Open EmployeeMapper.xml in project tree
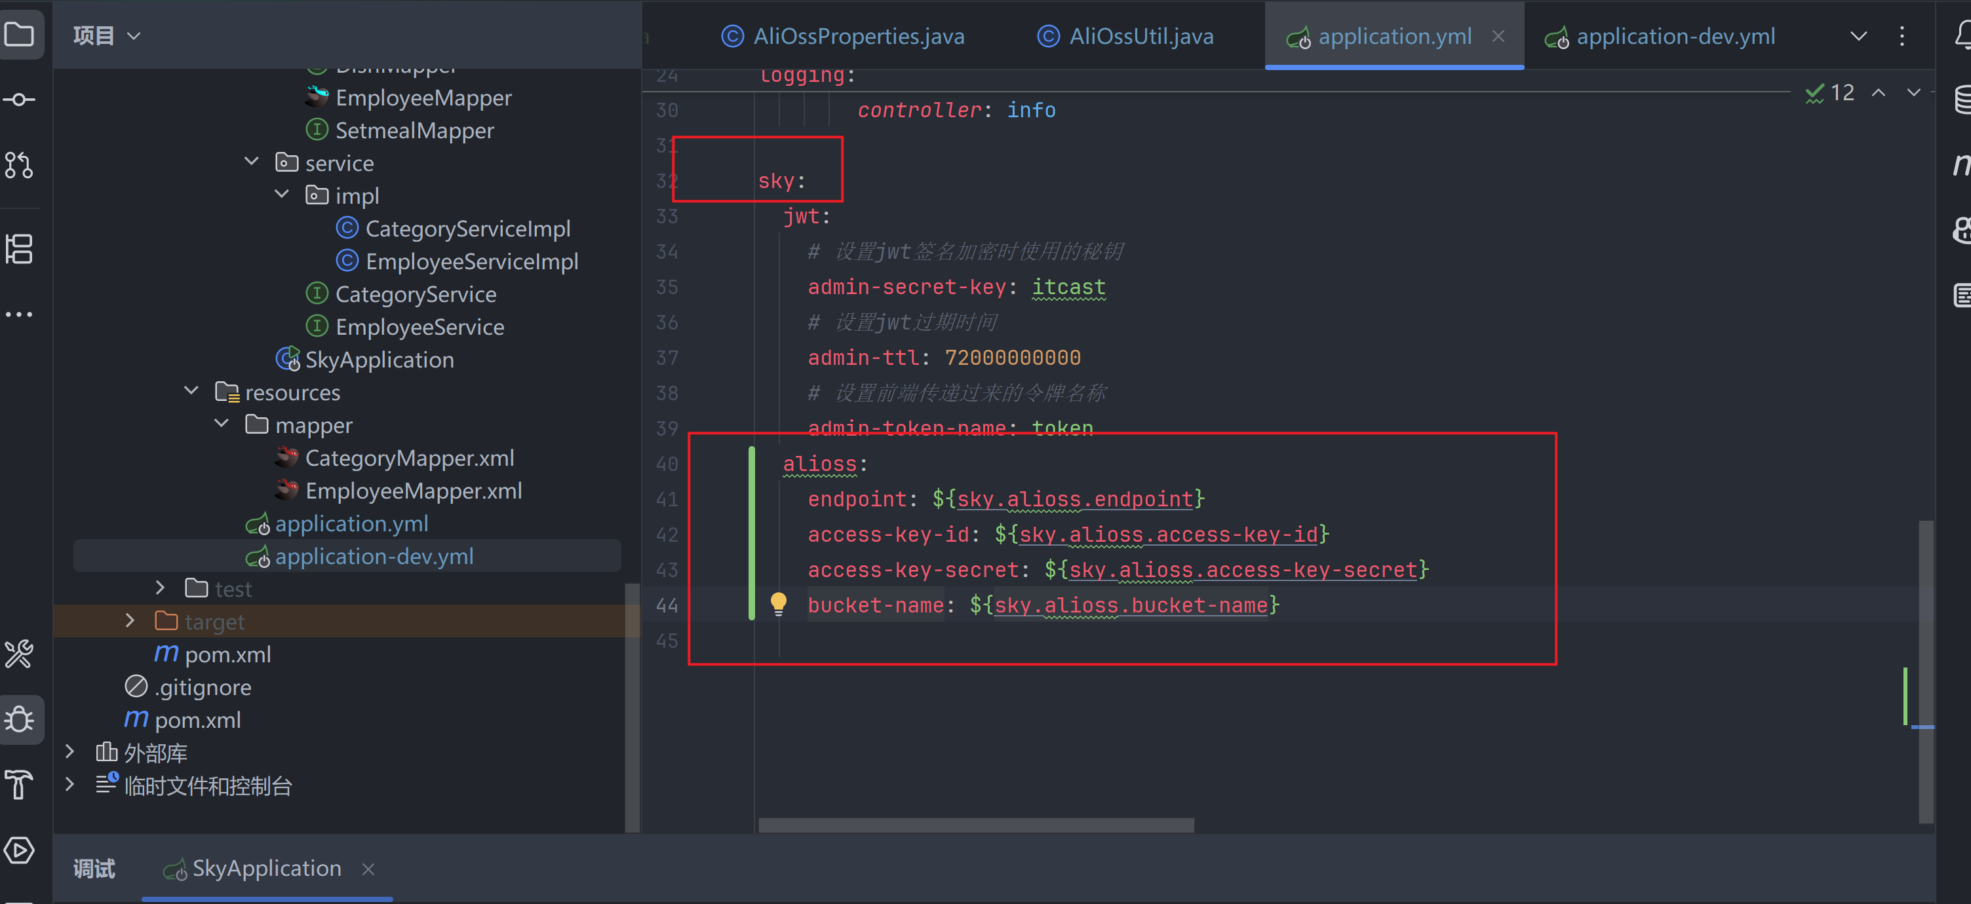This screenshot has width=1971, height=904. tap(413, 491)
